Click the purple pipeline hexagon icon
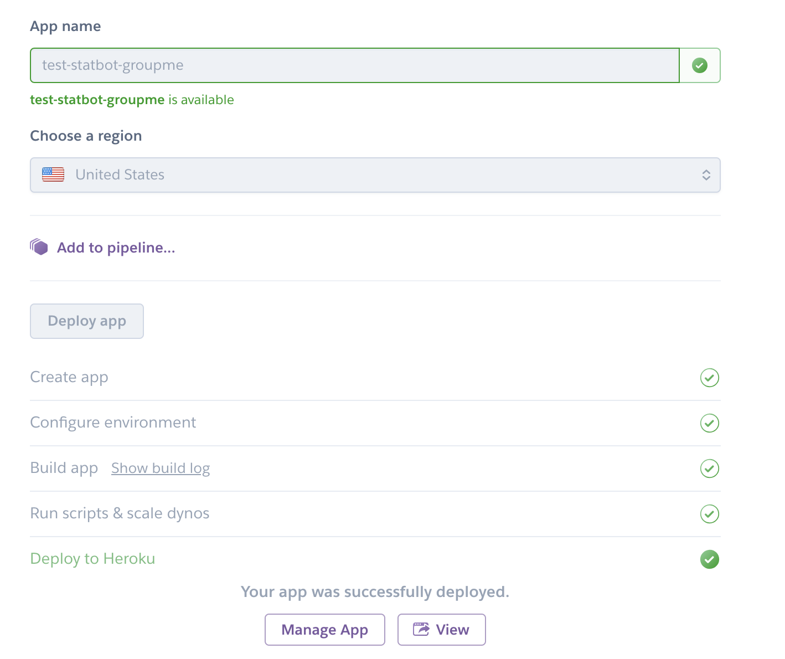This screenshot has width=785, height=659. [x=39, y=247]
